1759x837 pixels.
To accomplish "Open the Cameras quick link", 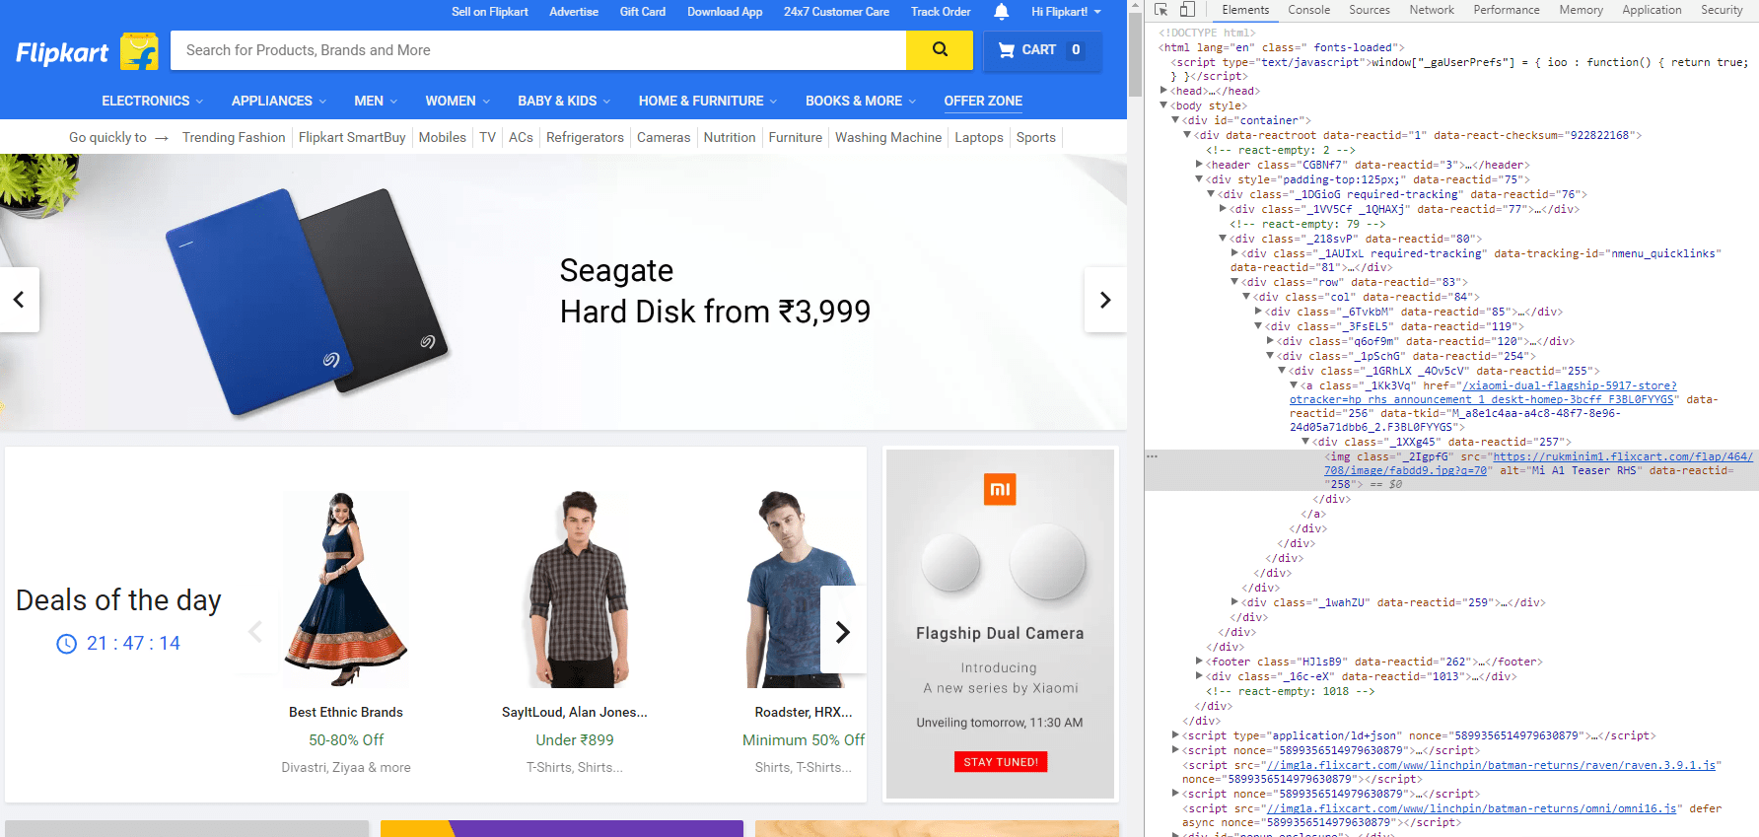I will 664,137.
